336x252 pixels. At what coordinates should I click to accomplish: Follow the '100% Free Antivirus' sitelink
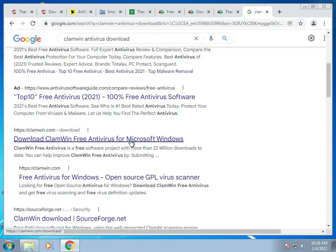(x=34, y=71)
